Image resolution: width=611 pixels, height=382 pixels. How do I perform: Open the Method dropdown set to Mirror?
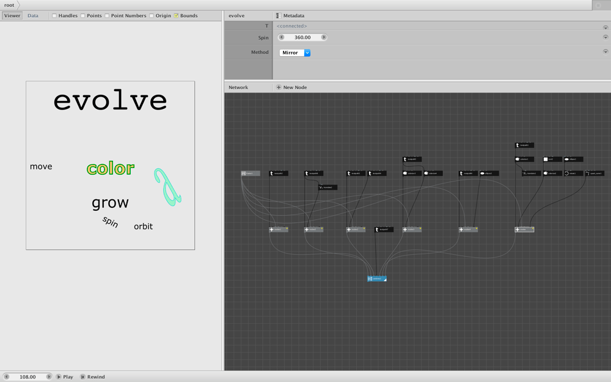click(295, 53)
